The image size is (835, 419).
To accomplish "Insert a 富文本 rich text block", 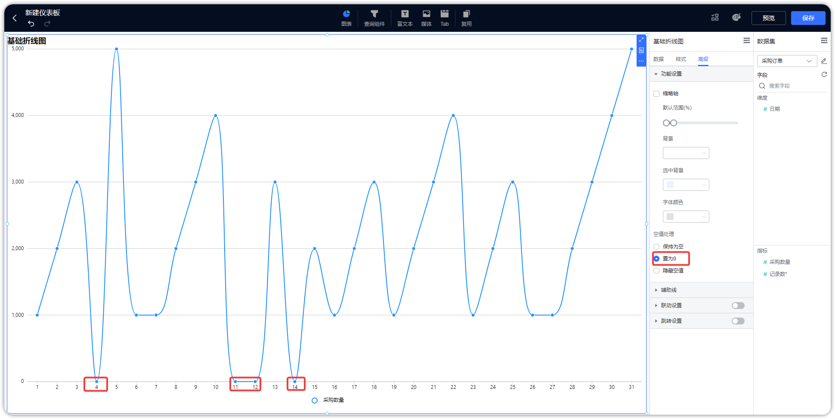I will pos(405,18).
